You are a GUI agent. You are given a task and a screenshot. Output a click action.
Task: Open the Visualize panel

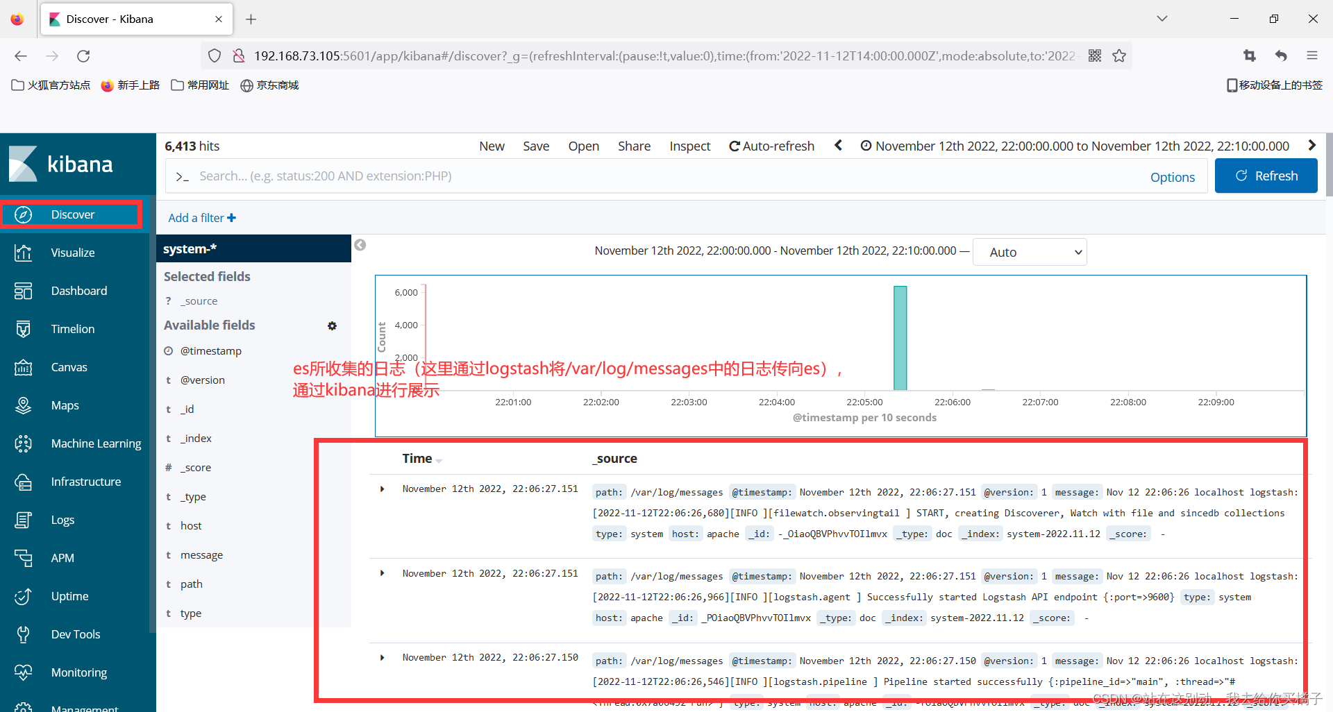74,253
